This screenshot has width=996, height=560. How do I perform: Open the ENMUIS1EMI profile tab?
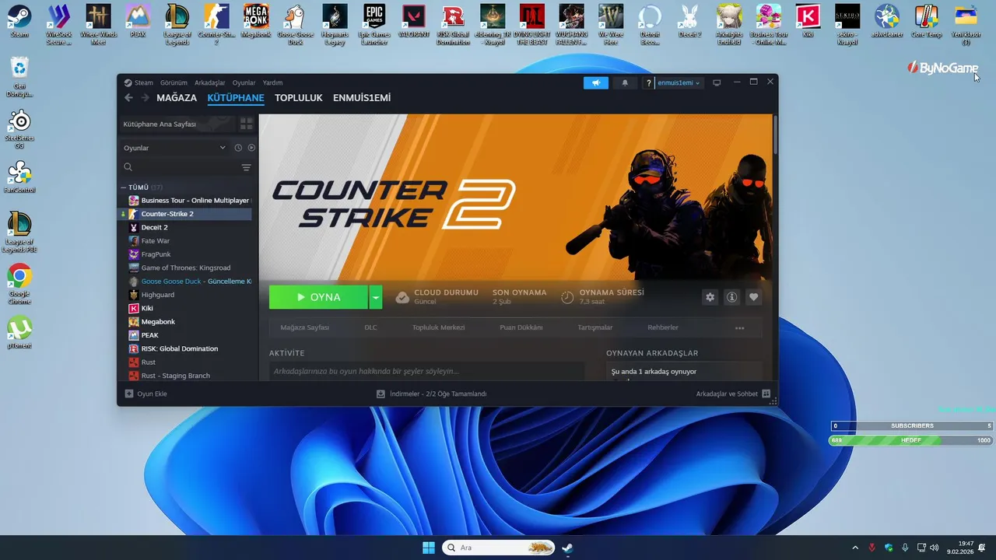pyautogui.click(x=362, y=98)
